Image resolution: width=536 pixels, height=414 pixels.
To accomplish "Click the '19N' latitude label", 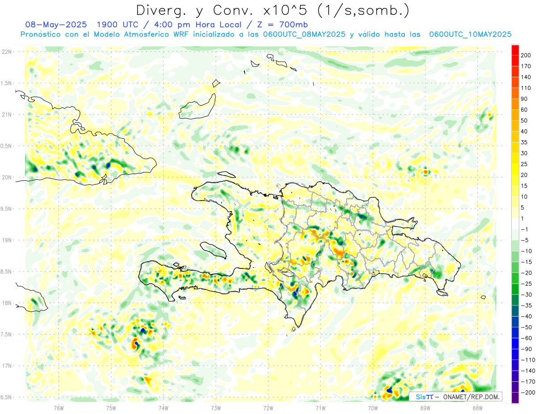I will [x=6, y=240].
